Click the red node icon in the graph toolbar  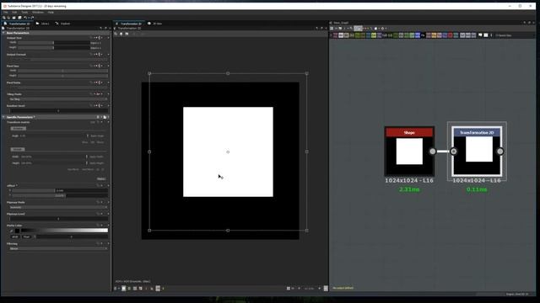pyautogui.click(x=450, y=35)
